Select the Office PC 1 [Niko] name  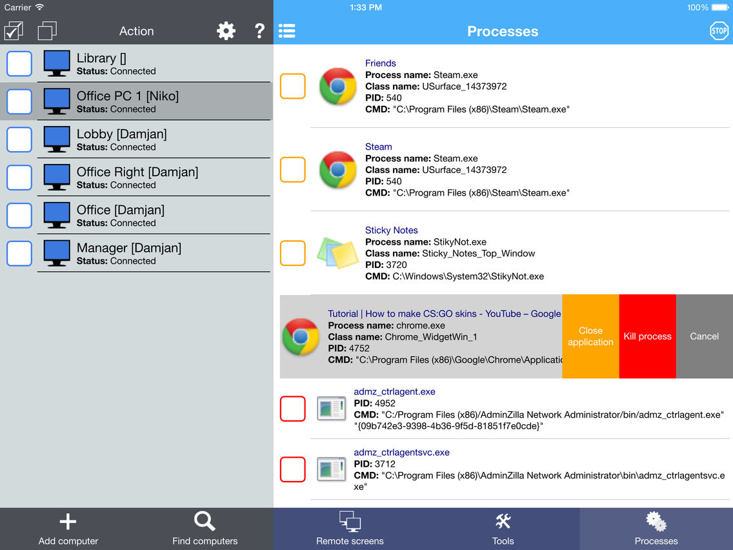[x=128, y=96]
